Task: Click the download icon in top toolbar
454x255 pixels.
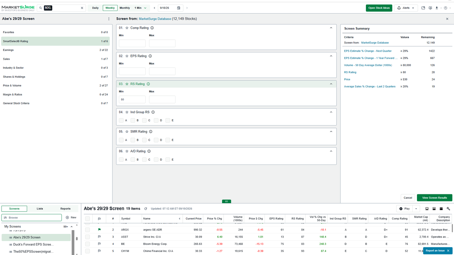Action: (x=437, y=8)
